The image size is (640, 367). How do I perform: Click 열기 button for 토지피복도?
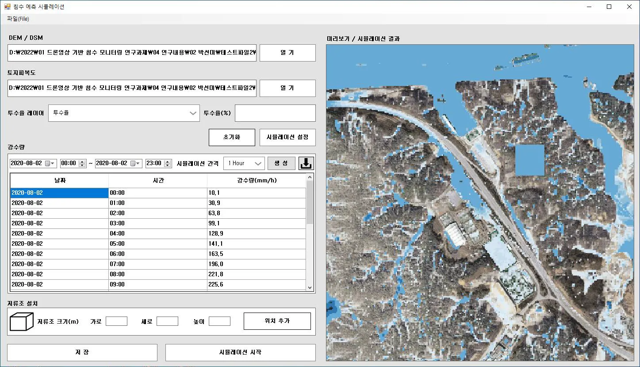pyautogui.click(x=287, y=88)
